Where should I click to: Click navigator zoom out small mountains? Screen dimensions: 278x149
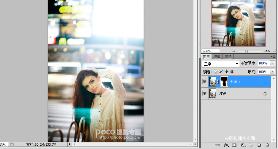click(234, 51)
